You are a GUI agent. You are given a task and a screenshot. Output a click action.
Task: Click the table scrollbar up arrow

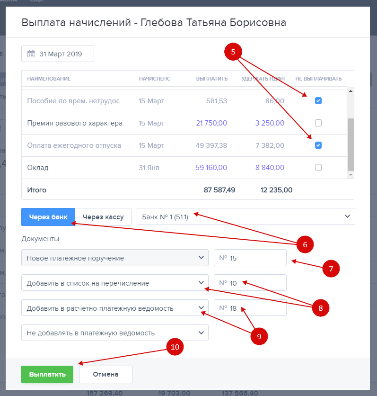[x=351, y=90]
